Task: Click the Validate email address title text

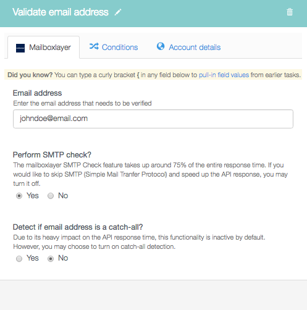Action: pos(61,12)
